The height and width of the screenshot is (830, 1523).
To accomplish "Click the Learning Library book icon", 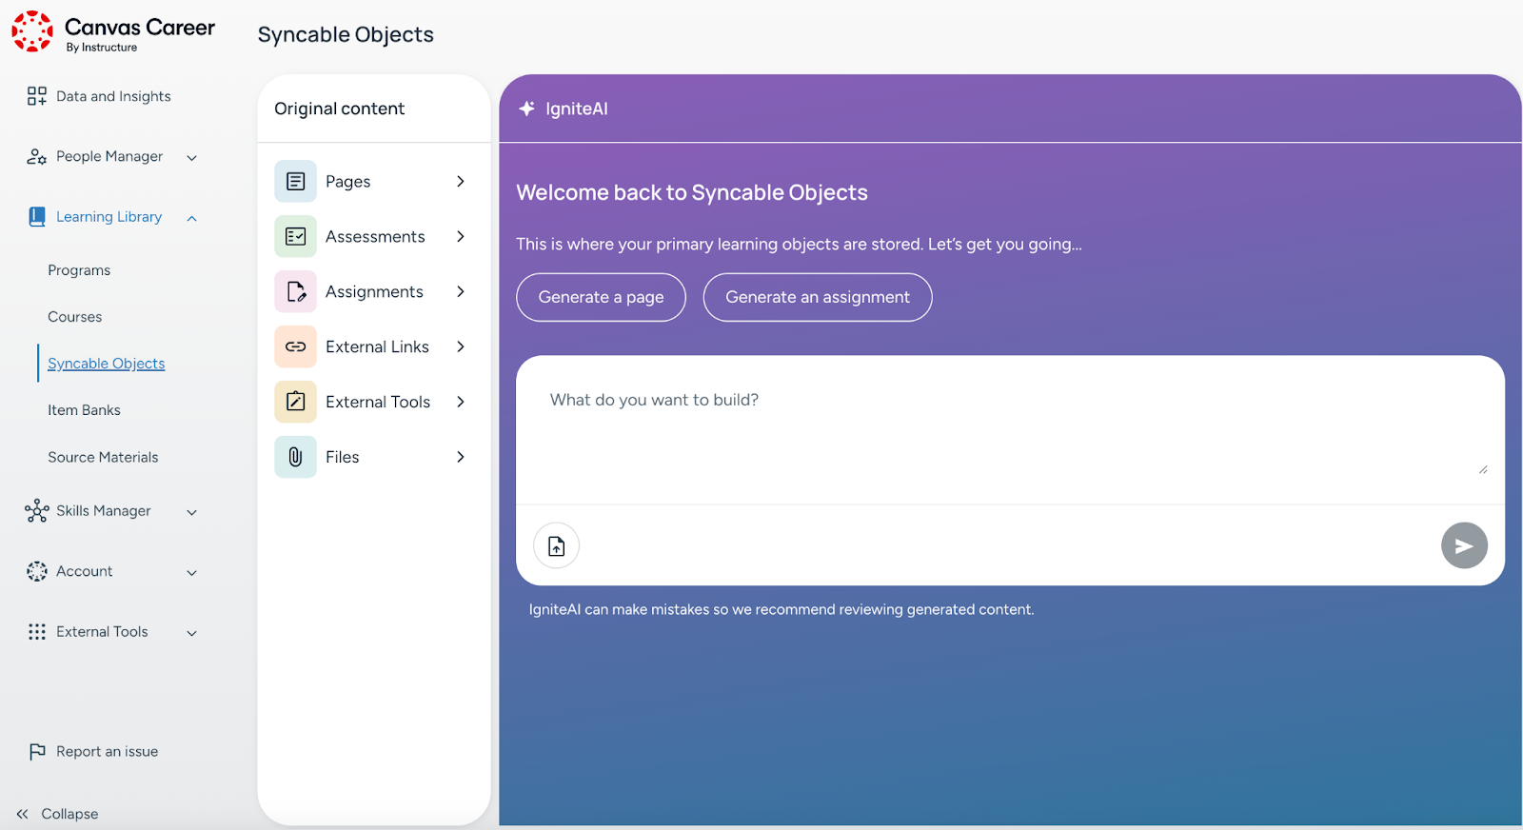I will click(x=36, y=217).
